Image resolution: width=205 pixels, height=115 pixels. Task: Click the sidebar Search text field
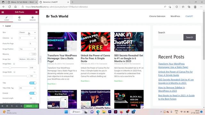pos(170,37)
